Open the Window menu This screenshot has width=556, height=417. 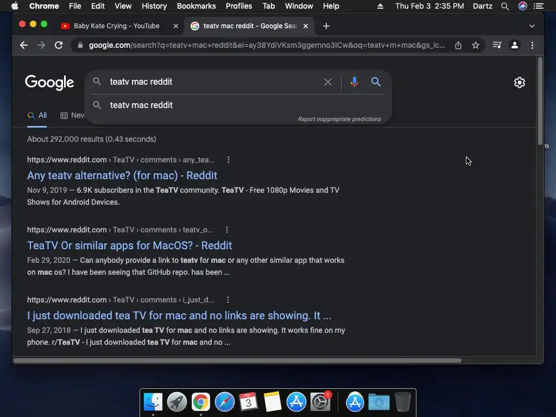coord(299,6)
